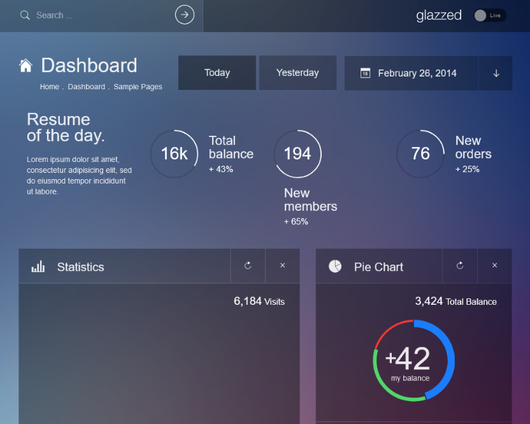Expand the date dropdown arrow

tap(496, 73)
